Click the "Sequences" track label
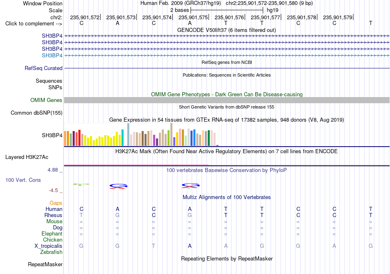The width and height of the screenshot is (390, 274). [x=49, y=81]
